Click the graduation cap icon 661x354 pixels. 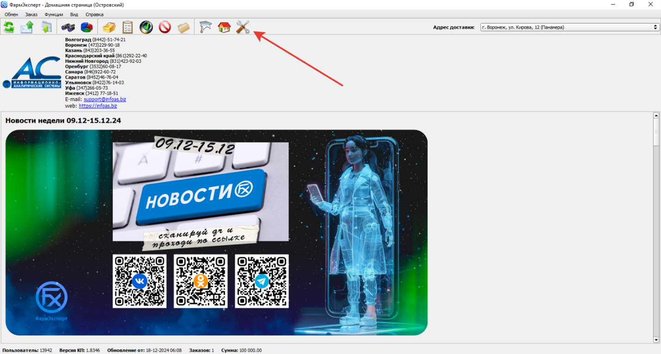[205, 27]
